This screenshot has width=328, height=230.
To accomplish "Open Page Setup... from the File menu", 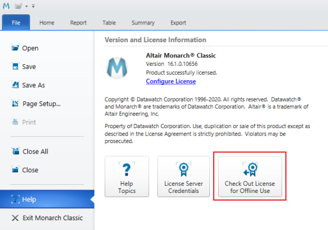I will pos(47,104).
